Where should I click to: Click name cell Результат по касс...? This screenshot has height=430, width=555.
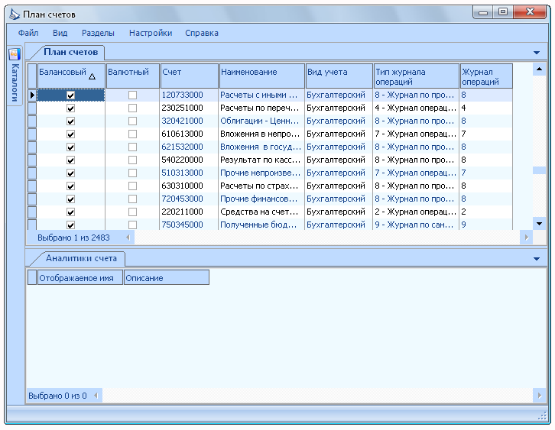click(x=260, y=160)
